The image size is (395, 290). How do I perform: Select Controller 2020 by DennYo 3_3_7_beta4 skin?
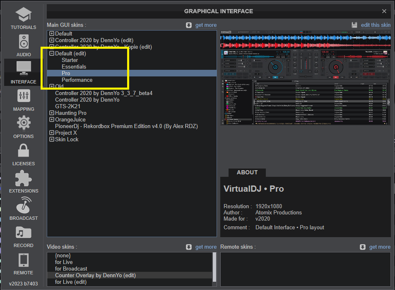[x=104, y=93]
